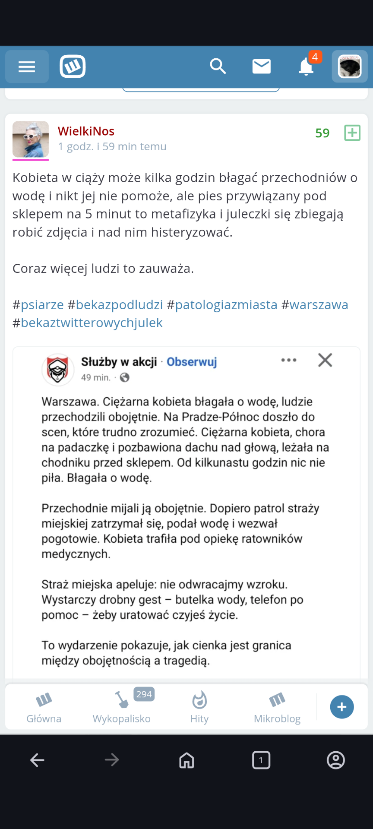Tap the browser back arrow

click(x=38, y=760)
